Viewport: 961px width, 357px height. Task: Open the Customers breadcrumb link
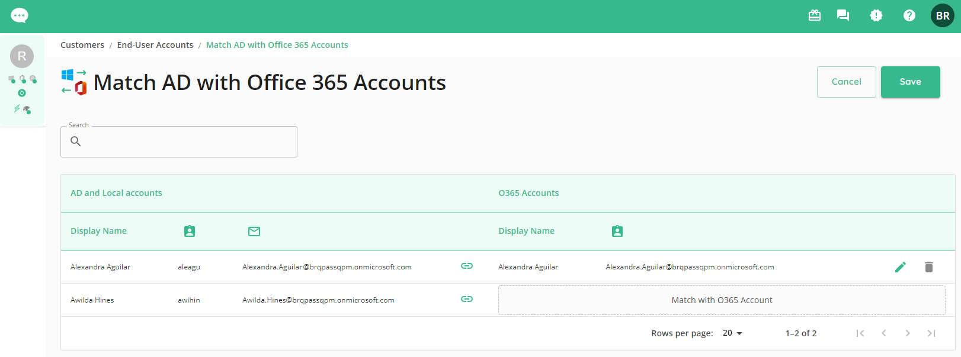(x=82, y=45)
